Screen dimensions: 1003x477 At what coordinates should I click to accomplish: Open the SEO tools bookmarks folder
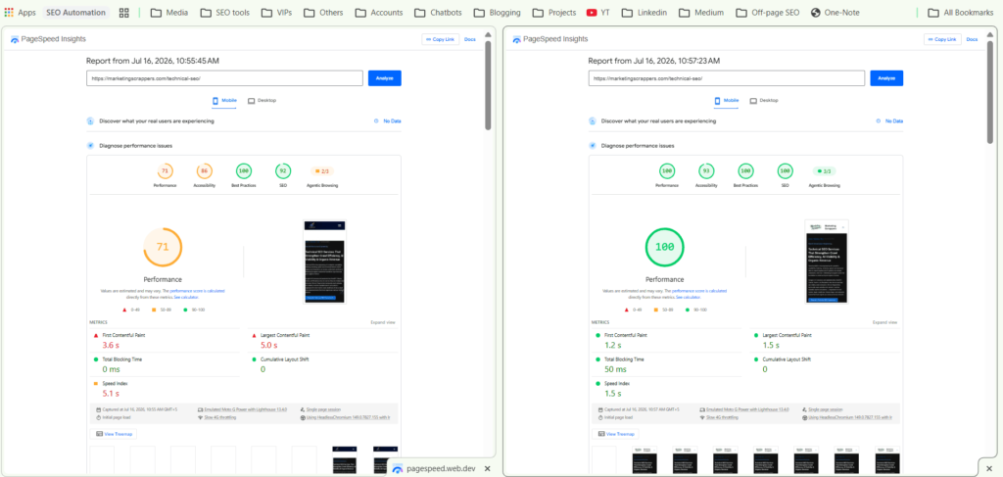tap(224, 12)
